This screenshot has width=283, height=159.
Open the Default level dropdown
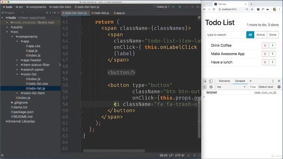pyautogui.click(x=266, y=87)
